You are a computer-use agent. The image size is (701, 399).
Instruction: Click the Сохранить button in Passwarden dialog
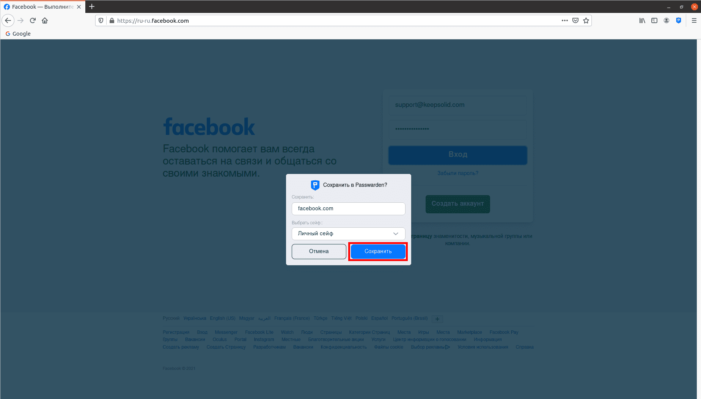378,251
